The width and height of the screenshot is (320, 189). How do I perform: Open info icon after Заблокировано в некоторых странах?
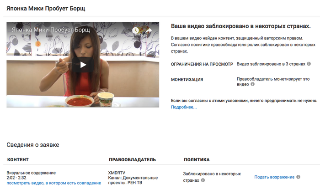(x=203, y=180)
